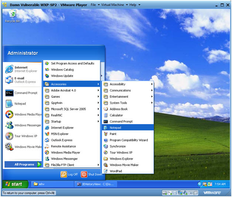
Task: Expand the RealVNC submenu arrow
Action: pos(98,115)
